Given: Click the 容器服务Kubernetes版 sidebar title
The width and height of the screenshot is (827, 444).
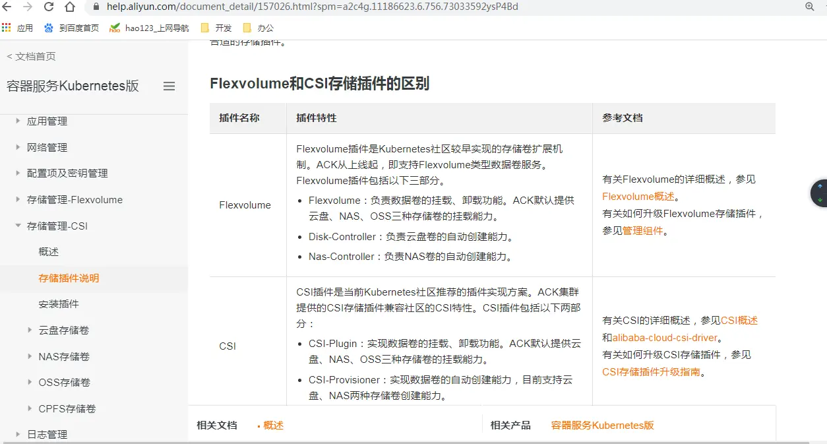Looking at the screenshot, I should [x=73, y=86].
